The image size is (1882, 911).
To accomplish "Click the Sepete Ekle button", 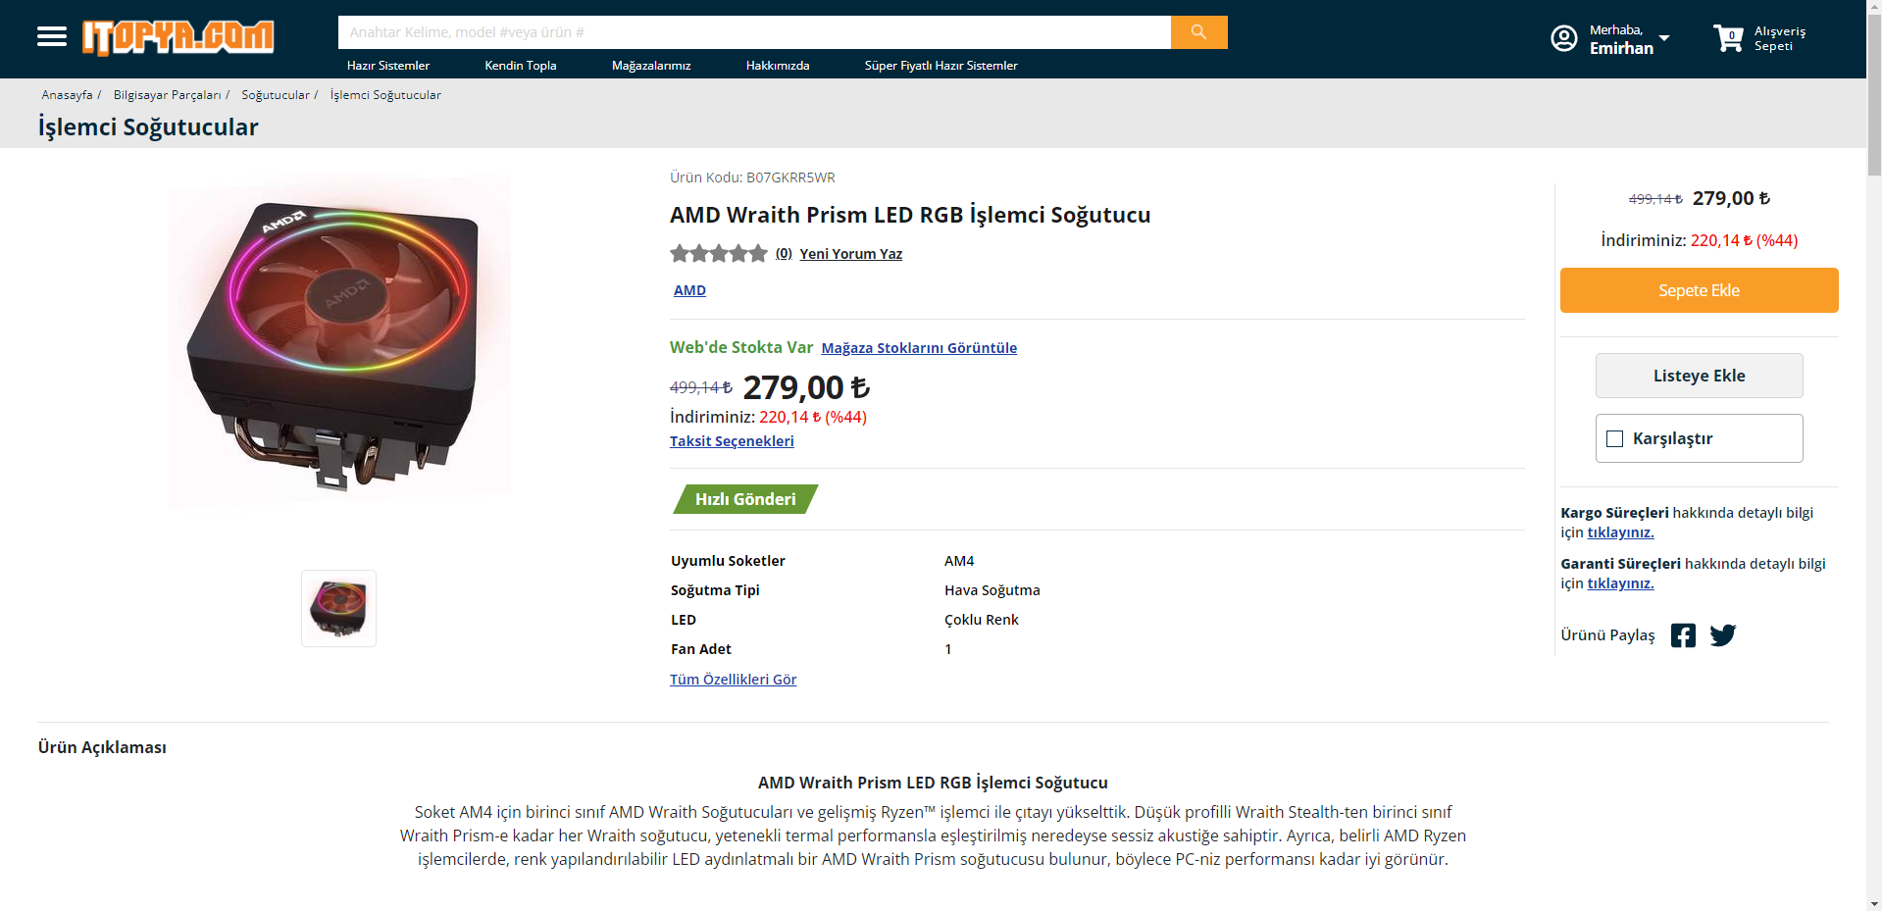I will [1699, 290].
